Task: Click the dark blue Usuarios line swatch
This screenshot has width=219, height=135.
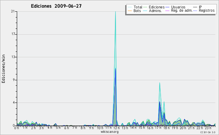Action: pyautogui.click(x=167, y=7)
